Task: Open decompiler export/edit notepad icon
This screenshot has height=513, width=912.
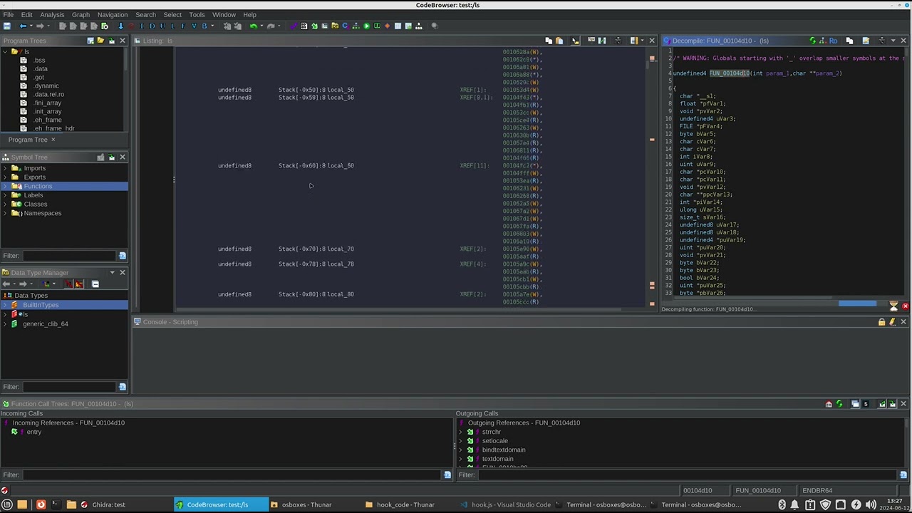Action: 866,41
